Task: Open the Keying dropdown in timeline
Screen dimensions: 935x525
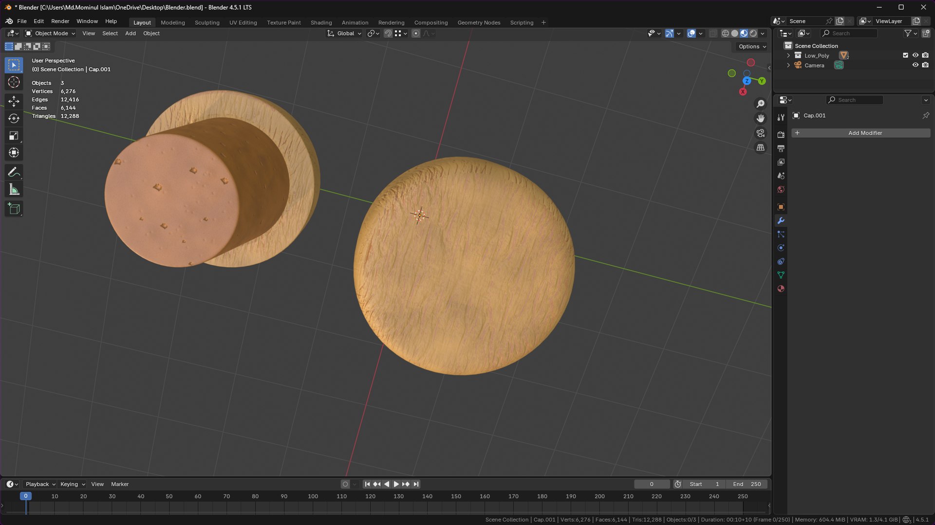Action: coord(73,484)
